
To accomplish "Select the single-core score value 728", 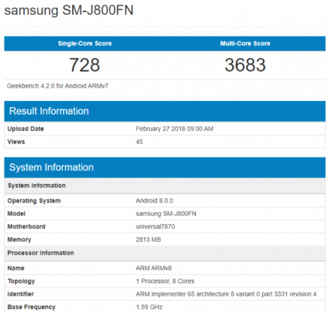I will click(x=85, y=65).
